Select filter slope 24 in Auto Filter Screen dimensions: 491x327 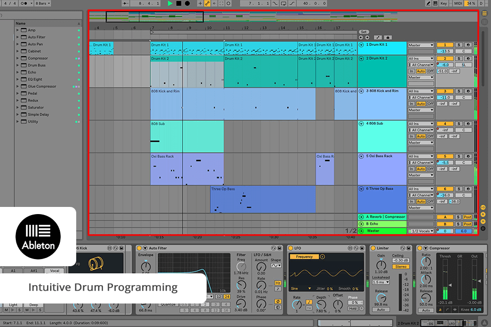(x=227, y=297)
